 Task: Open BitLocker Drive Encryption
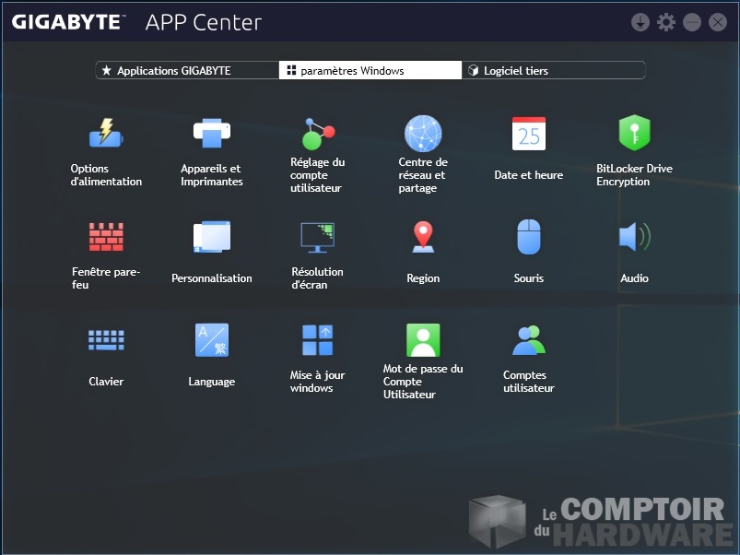[x=634, y=134]
